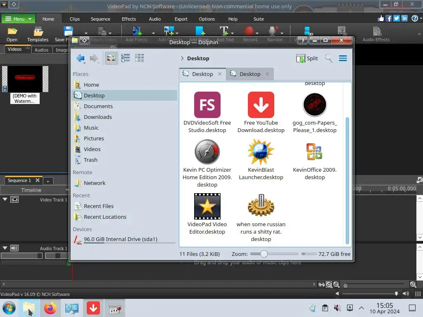423x317 pixels.
Task: Click muted volume icon in system tray
Action: click(337, 308)
